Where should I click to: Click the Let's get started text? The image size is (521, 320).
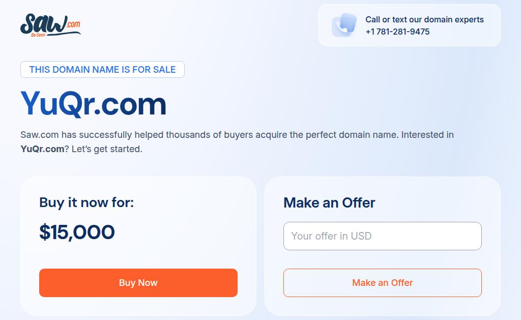pyautogui.click(x=107, y=149)
